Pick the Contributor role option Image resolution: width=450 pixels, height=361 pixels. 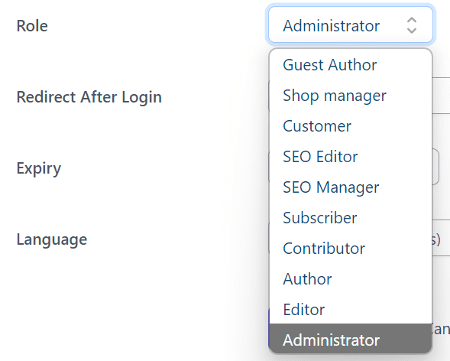click(351, 249)
